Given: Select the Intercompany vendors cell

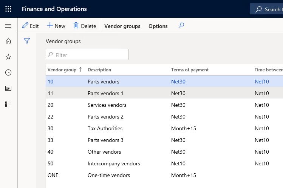Looking at the screenshot, I should [x=114, y=164].
